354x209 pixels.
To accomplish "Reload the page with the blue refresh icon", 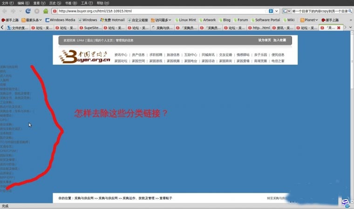I will (28, 11).
